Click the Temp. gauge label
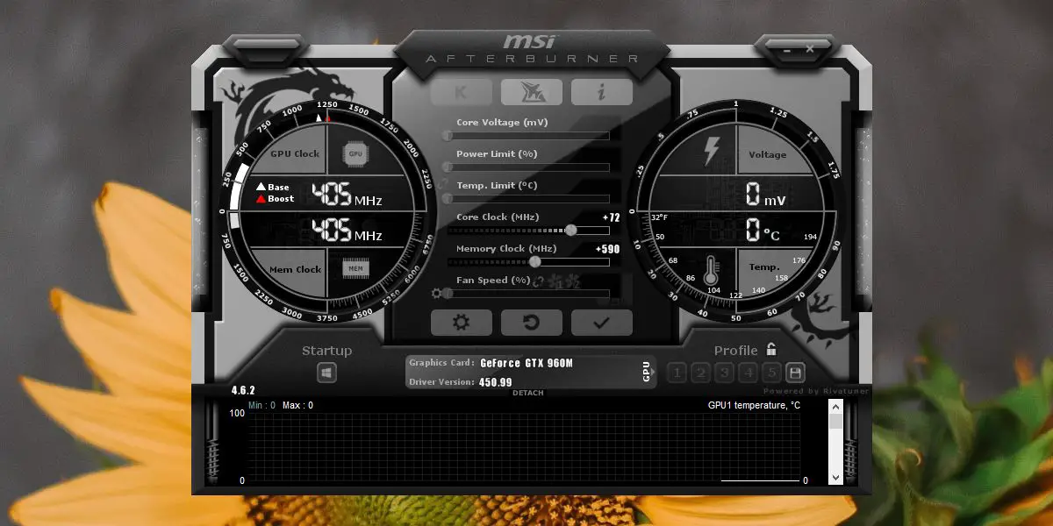 tap(764, 267)
